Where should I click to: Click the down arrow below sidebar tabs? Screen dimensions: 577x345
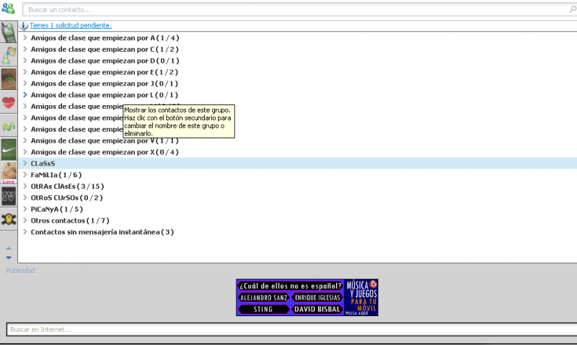[x=9, y=257]
